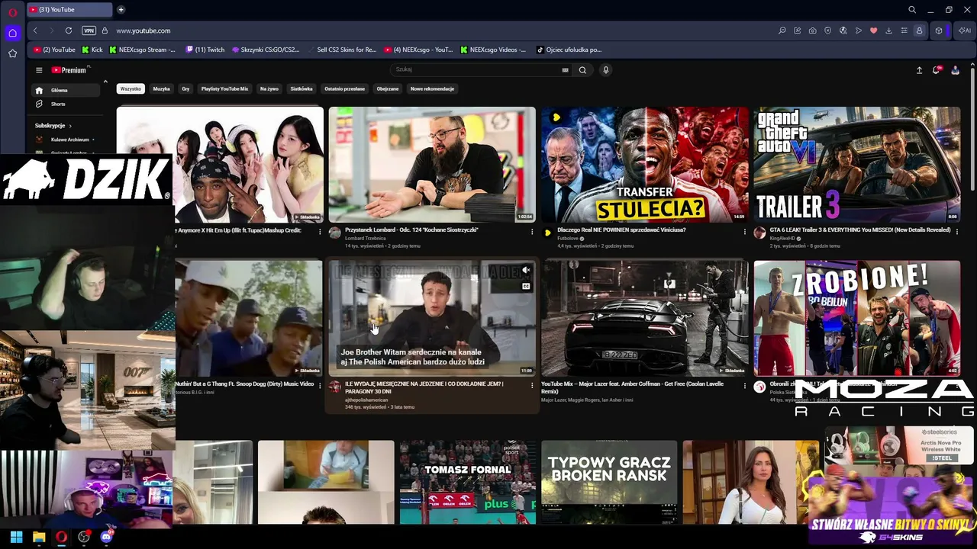Open the YouTube notifications bell

937,70
